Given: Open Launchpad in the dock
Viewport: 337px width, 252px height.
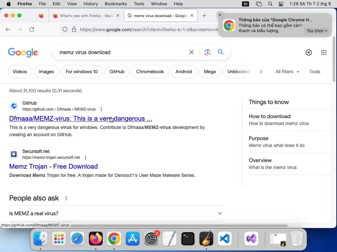Looking at the screenshot, I should 59,239.
